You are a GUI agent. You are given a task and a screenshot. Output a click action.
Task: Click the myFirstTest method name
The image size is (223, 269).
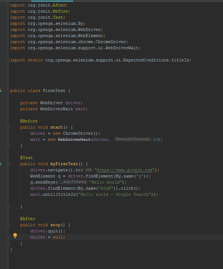point(64,164)
